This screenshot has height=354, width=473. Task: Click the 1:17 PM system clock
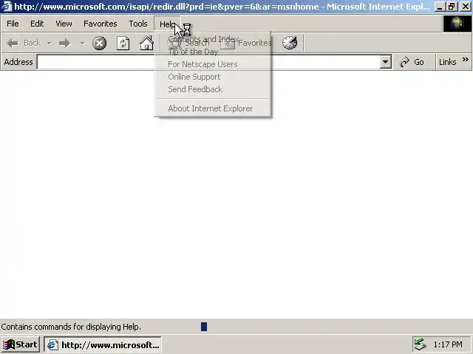pos(448,344)
